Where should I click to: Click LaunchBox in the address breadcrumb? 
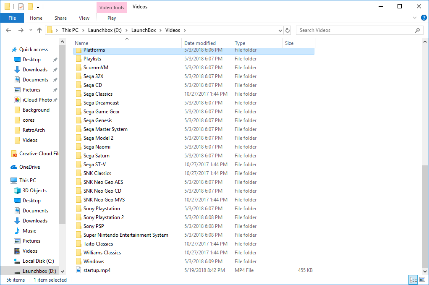click(x=144, y=30)
